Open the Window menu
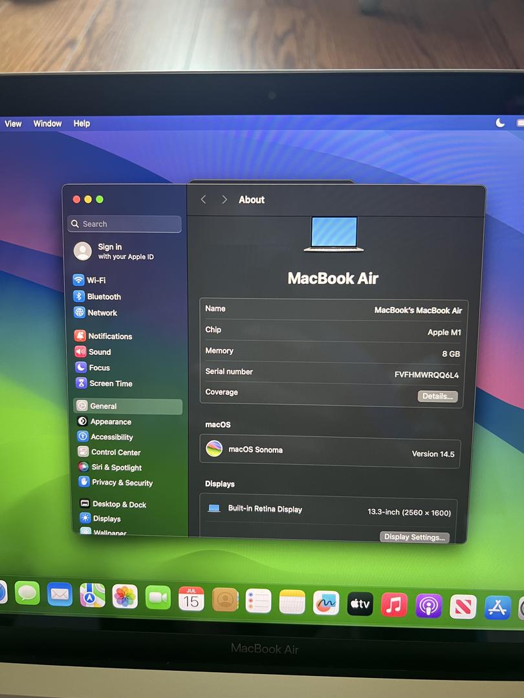The height and width of the screenshot is (698, 524). tap(47, 123)
